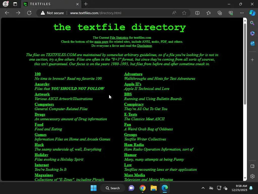Click the scrollbar up arrow
Image resolution: width=258 pixels, height=194 pixels.
(245, 20)
